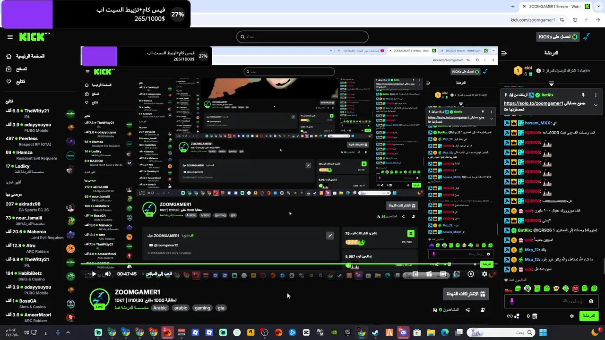
Task: Share the stream with share icon
Action: (x=467, y=310)
